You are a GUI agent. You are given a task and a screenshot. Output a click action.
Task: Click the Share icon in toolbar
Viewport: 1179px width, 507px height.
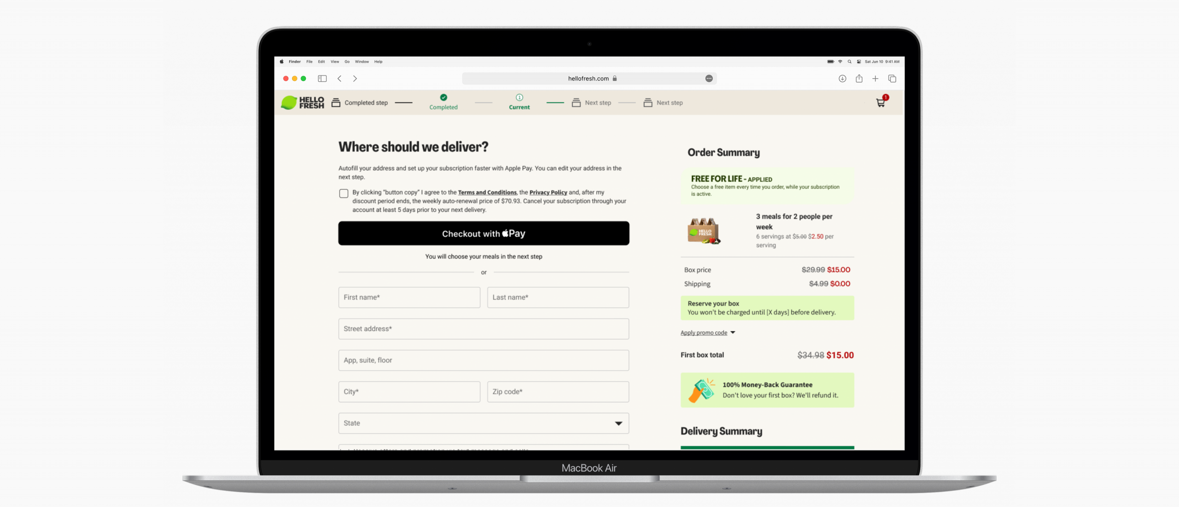[859, 79]
